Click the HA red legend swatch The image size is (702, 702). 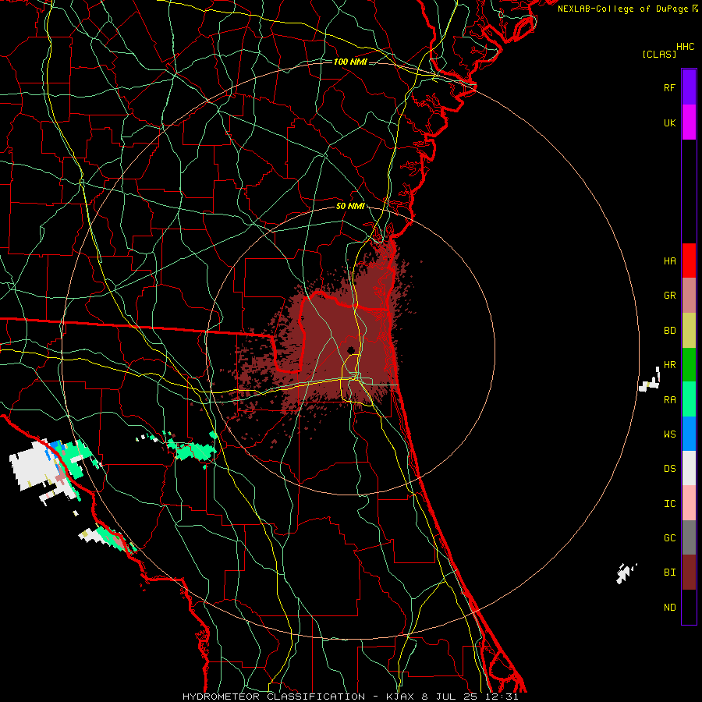coord(689,261)
